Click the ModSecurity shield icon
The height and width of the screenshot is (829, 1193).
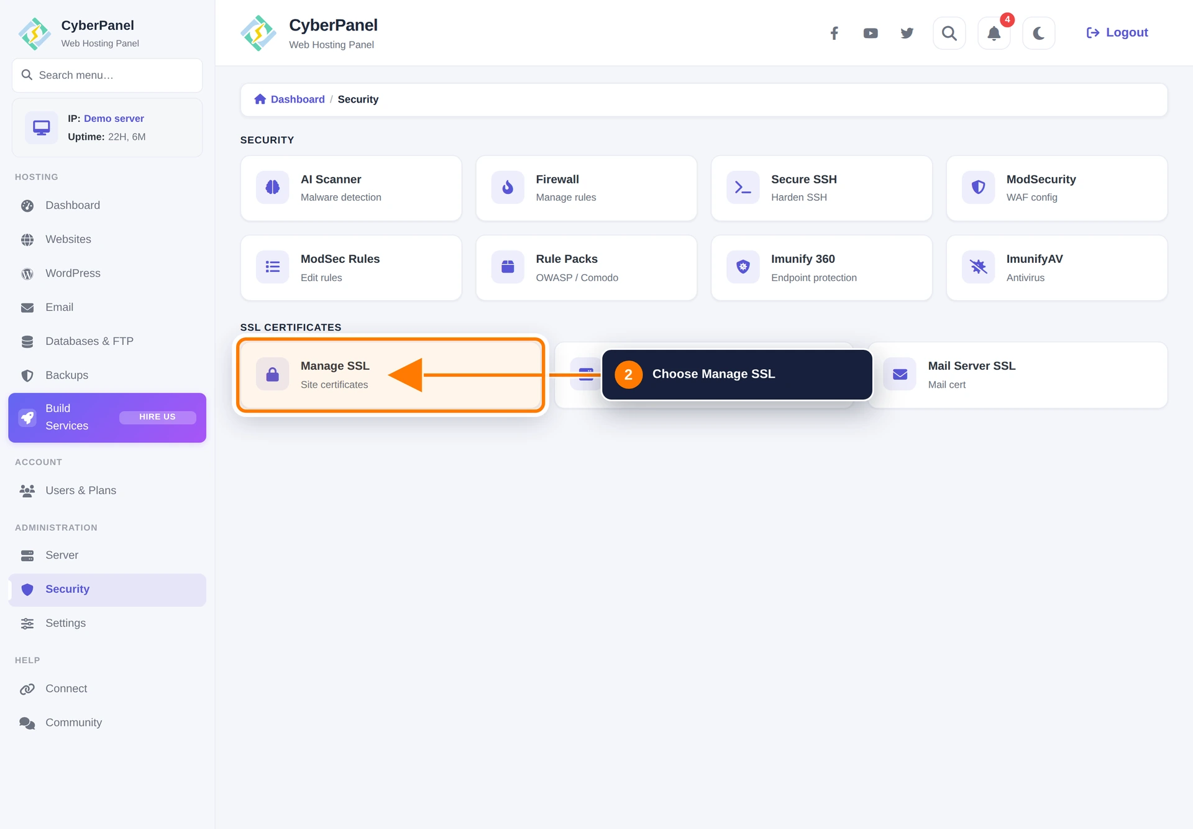coord(979,187)
